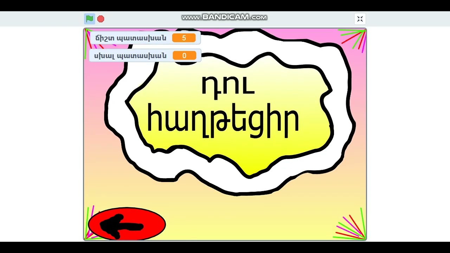
Task: Exit full screen mode using collapse icon
Action: coord(360,19)
